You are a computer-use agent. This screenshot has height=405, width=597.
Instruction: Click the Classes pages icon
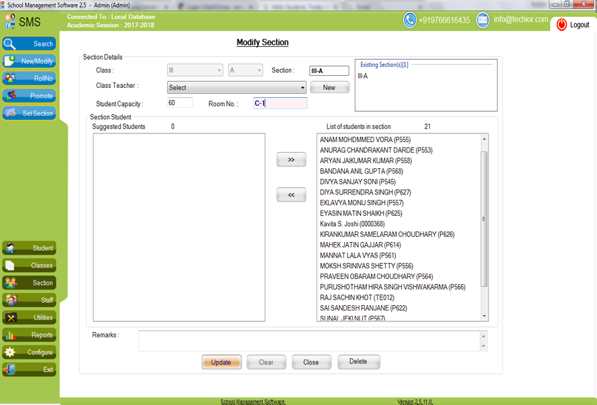(x=10, y=266)
